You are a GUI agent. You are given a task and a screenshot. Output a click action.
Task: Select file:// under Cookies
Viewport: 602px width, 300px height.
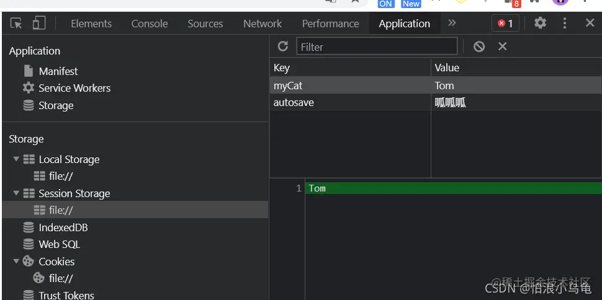61,278
